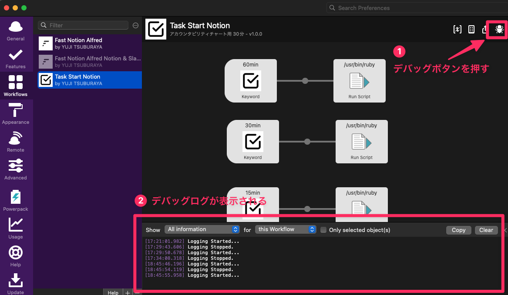Screen dimensions: 508x295
Task: Click the workflow description subtitle with v1.0.0
Action: click(216, 34)
